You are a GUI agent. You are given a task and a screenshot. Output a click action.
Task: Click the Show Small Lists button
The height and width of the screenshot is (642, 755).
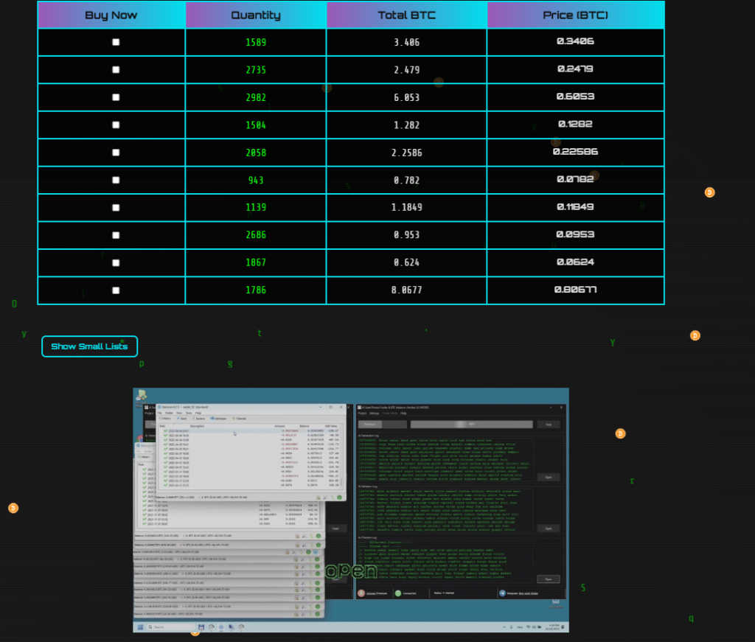(x=89, y=346)
